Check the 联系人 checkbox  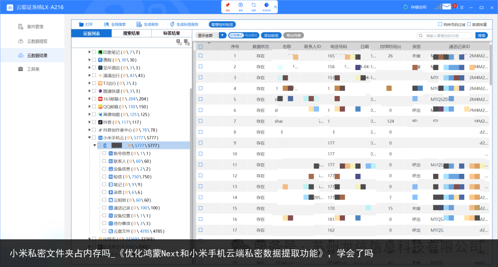pos(104,161)
